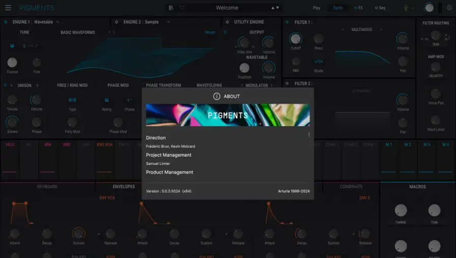Select previous preset with up arrow
Image resolution: width=456 pixels, height=258 pixels.
tap(273, 8)
